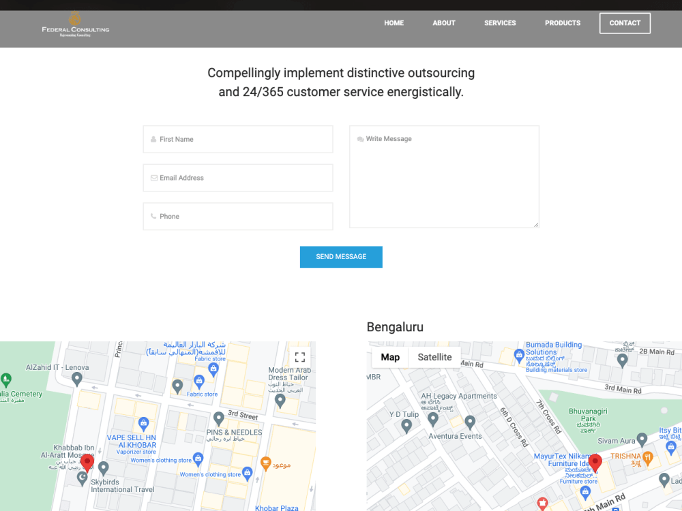Focus the Email Address field
The width and height of the screenshot is (682, 511).
(238, 178)
